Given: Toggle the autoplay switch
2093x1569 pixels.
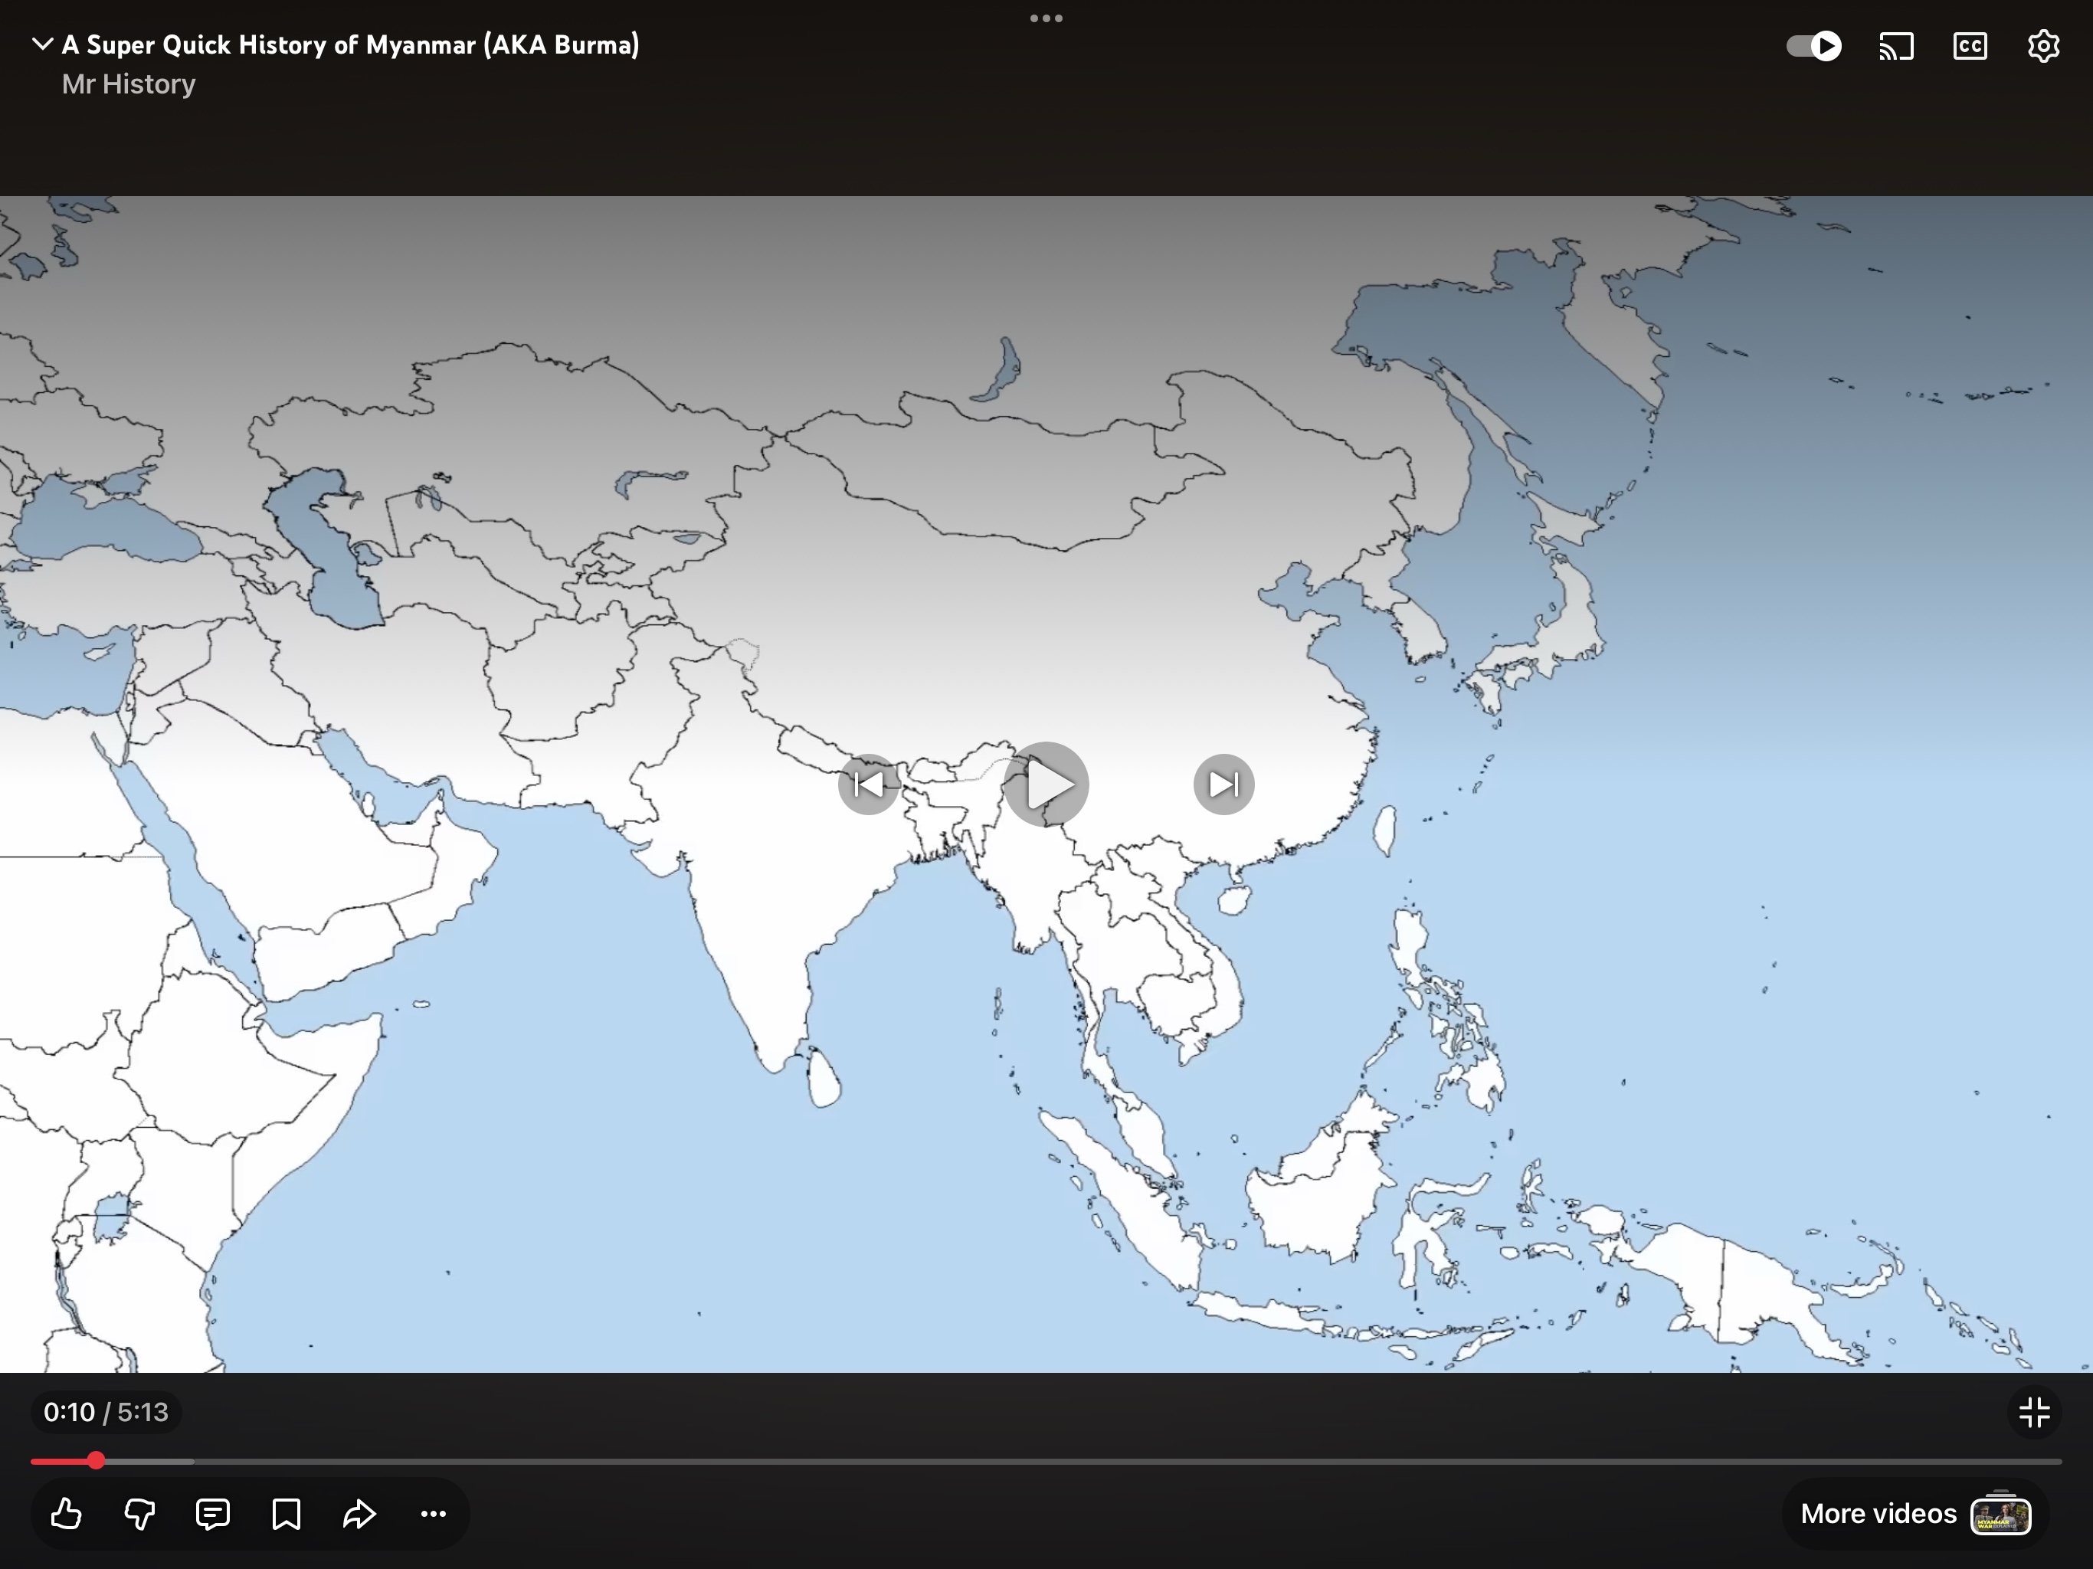Looking at the screenshot, I should pyautogui.click(x=1814, y=47).
